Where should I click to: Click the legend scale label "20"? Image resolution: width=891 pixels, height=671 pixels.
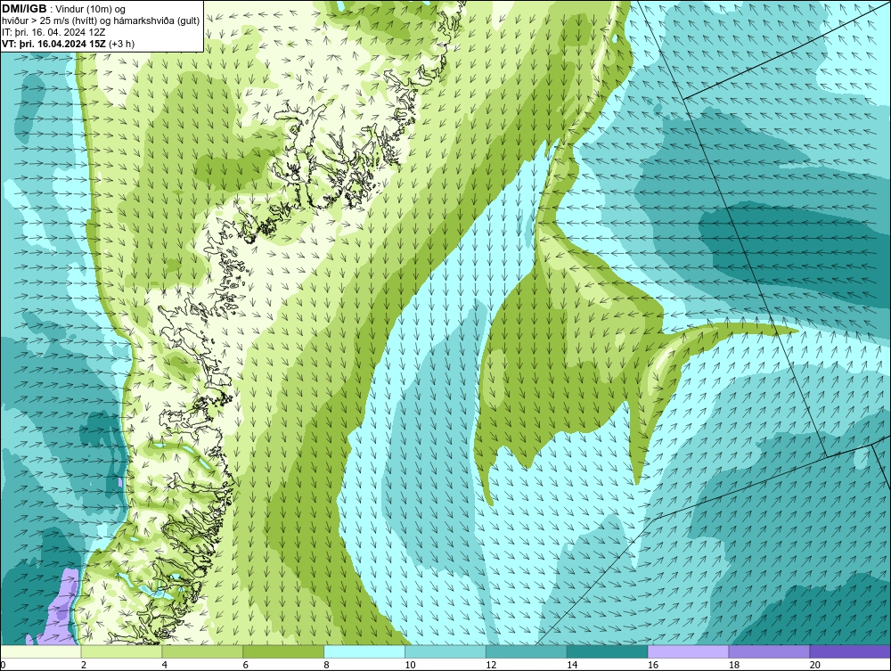click(x=815, y=665)
